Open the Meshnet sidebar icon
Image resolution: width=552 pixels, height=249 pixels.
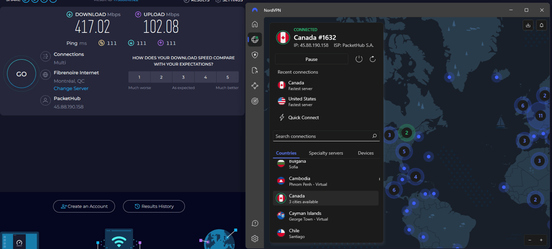[x=255, y=86]
